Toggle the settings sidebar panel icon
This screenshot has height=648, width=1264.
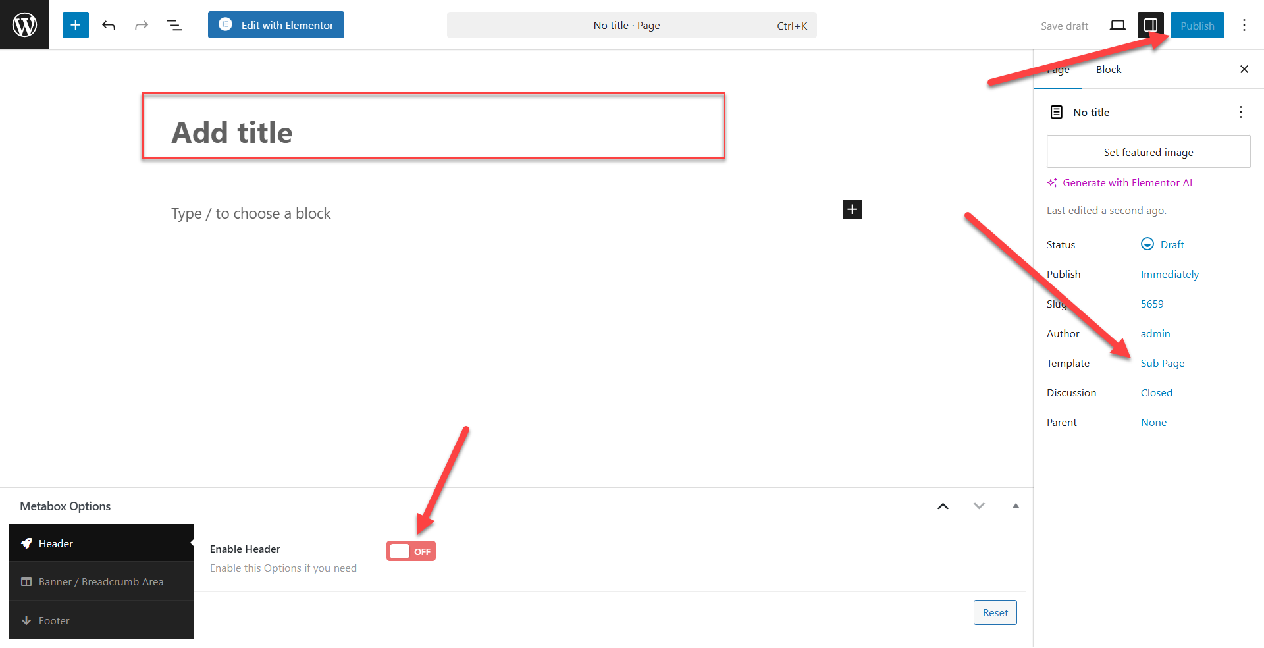click(x=1150, y=25)
